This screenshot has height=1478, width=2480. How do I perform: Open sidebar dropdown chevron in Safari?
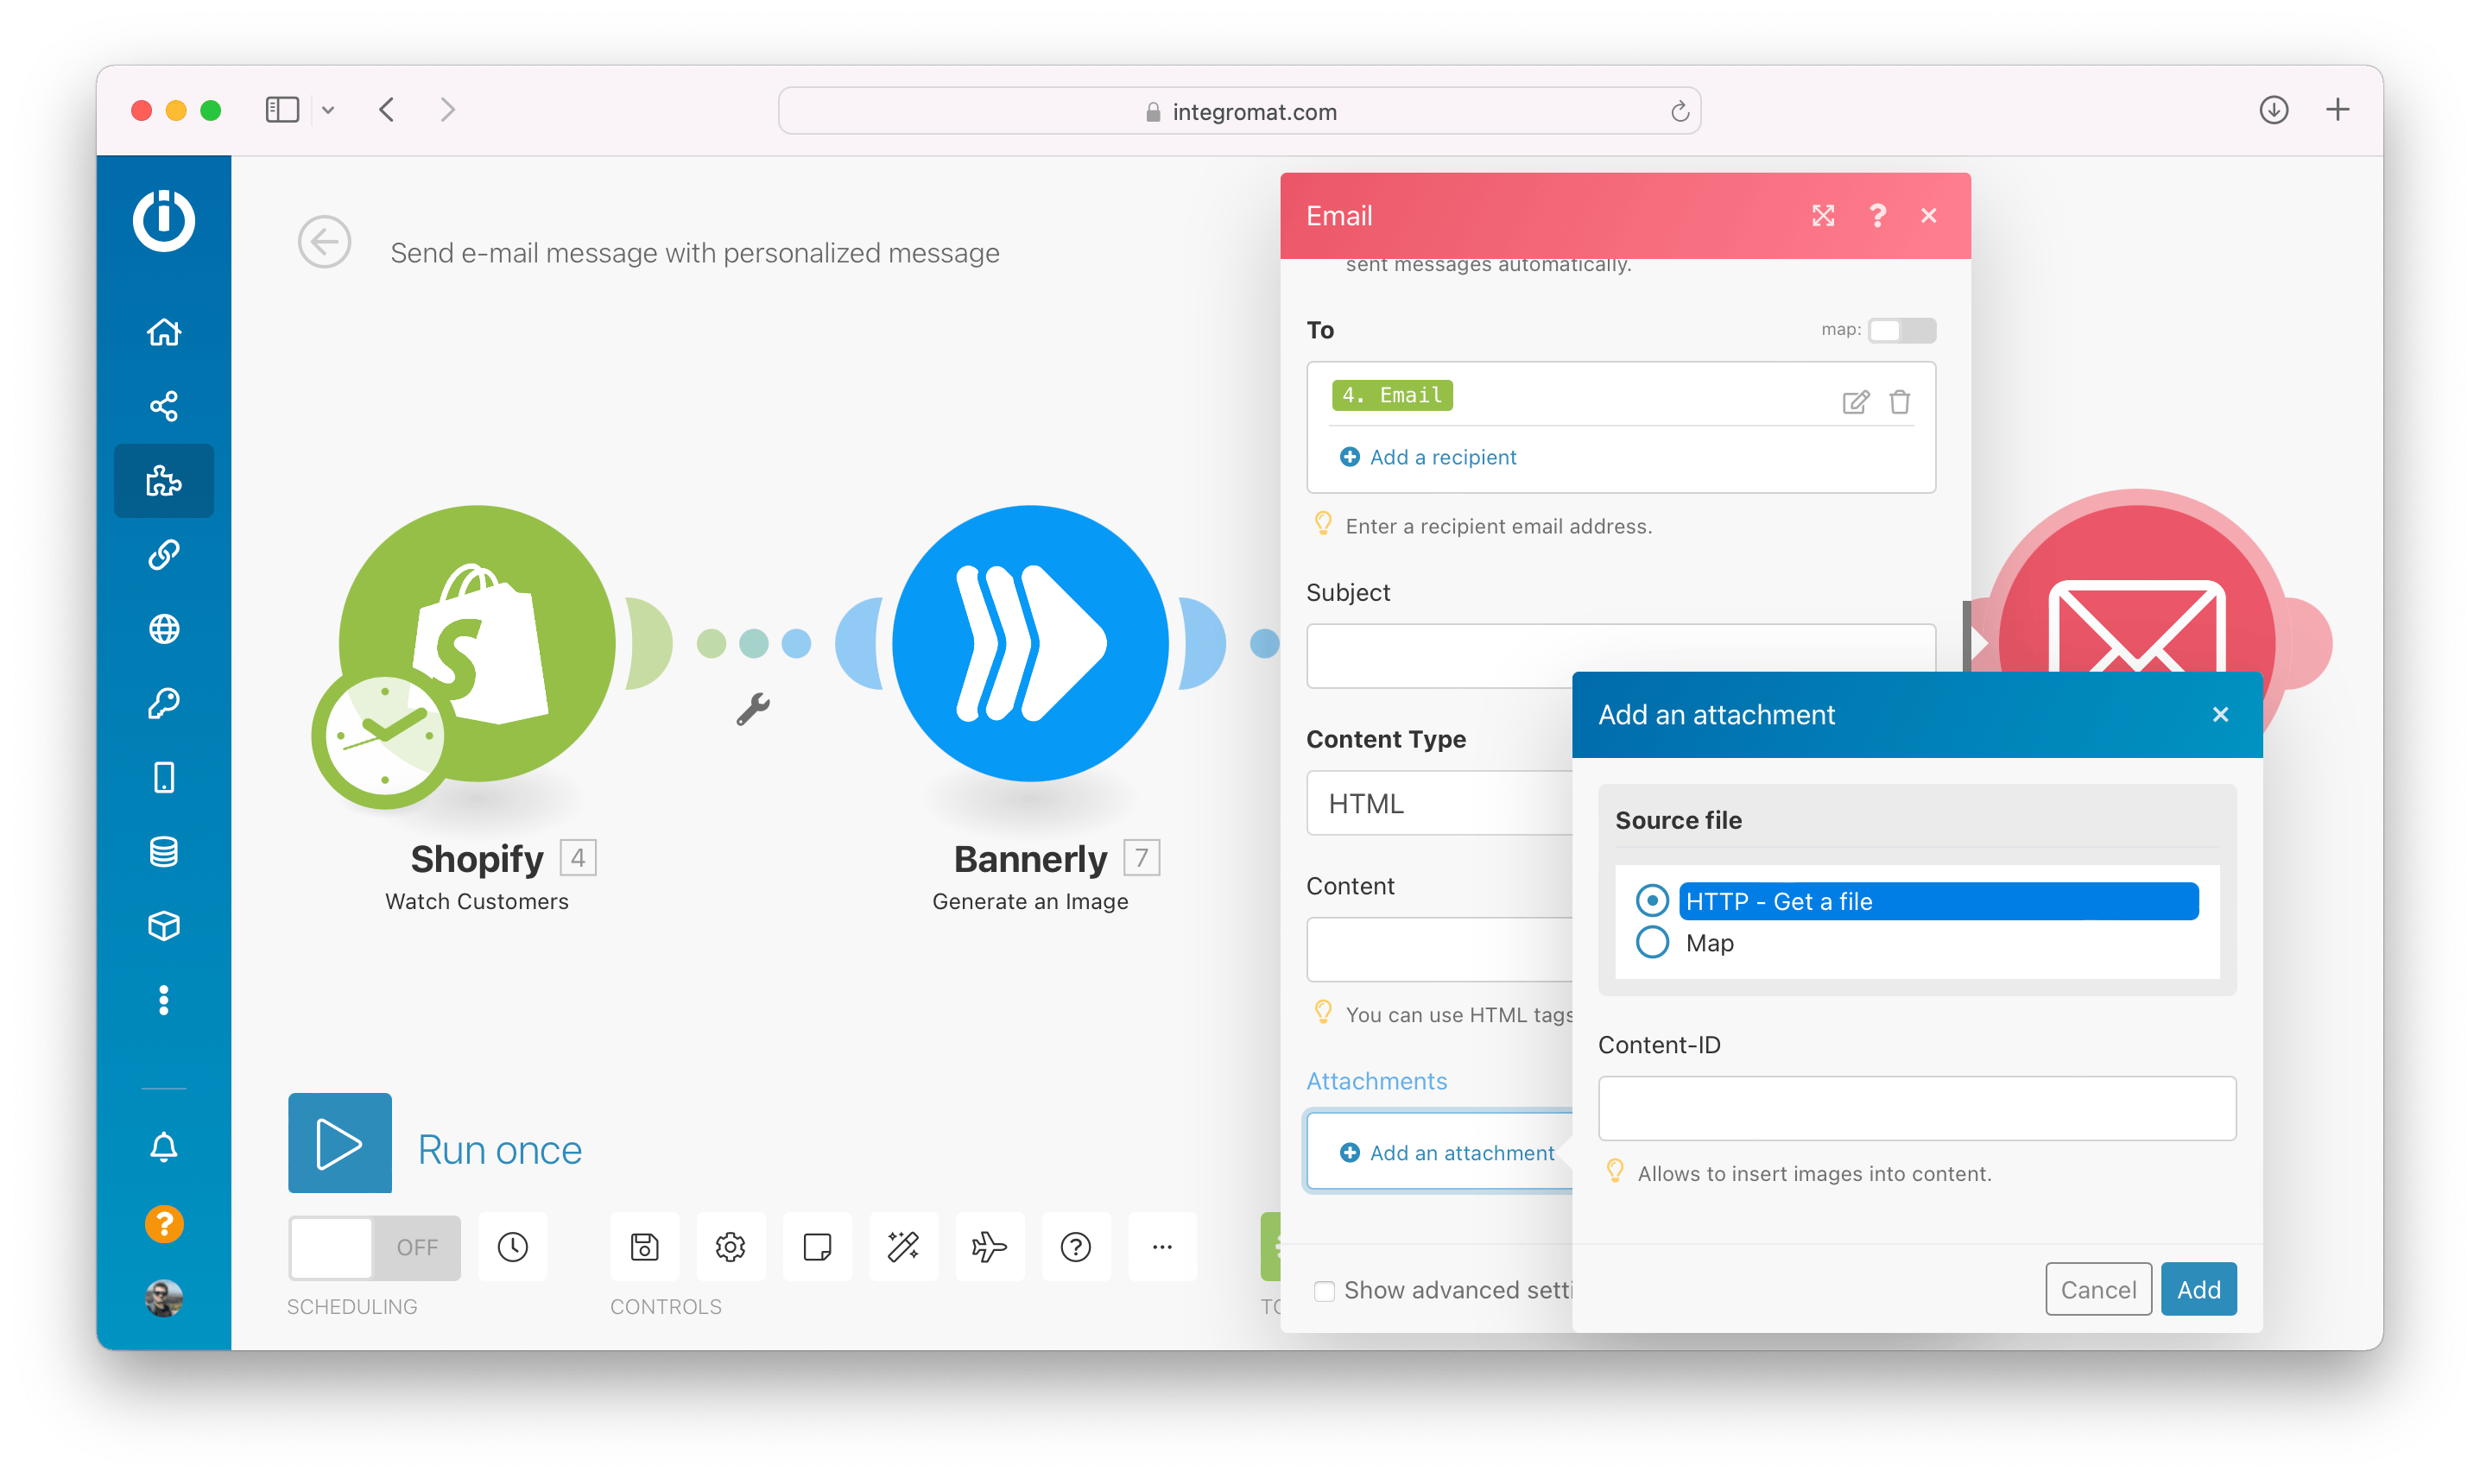[327, 110]
